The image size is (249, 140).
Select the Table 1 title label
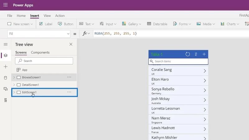[157, 54]
